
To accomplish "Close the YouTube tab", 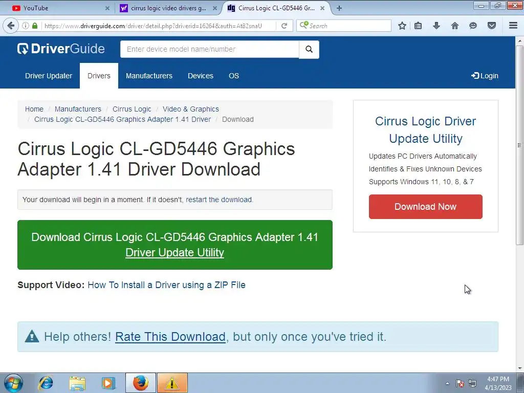I will tap(107, 8).
